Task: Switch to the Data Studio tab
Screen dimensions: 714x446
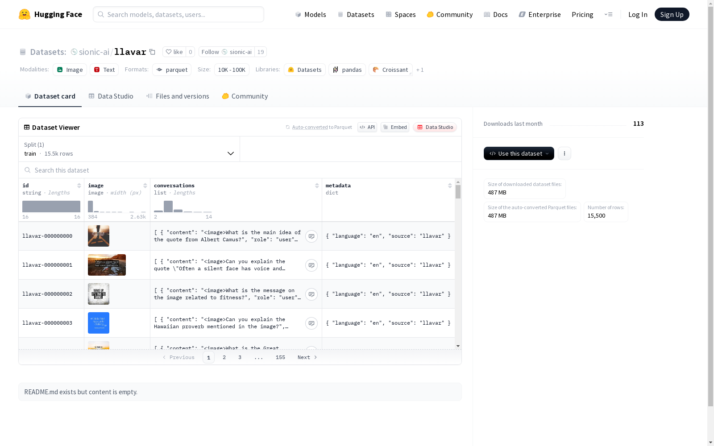Action: (x=111, y=96)
